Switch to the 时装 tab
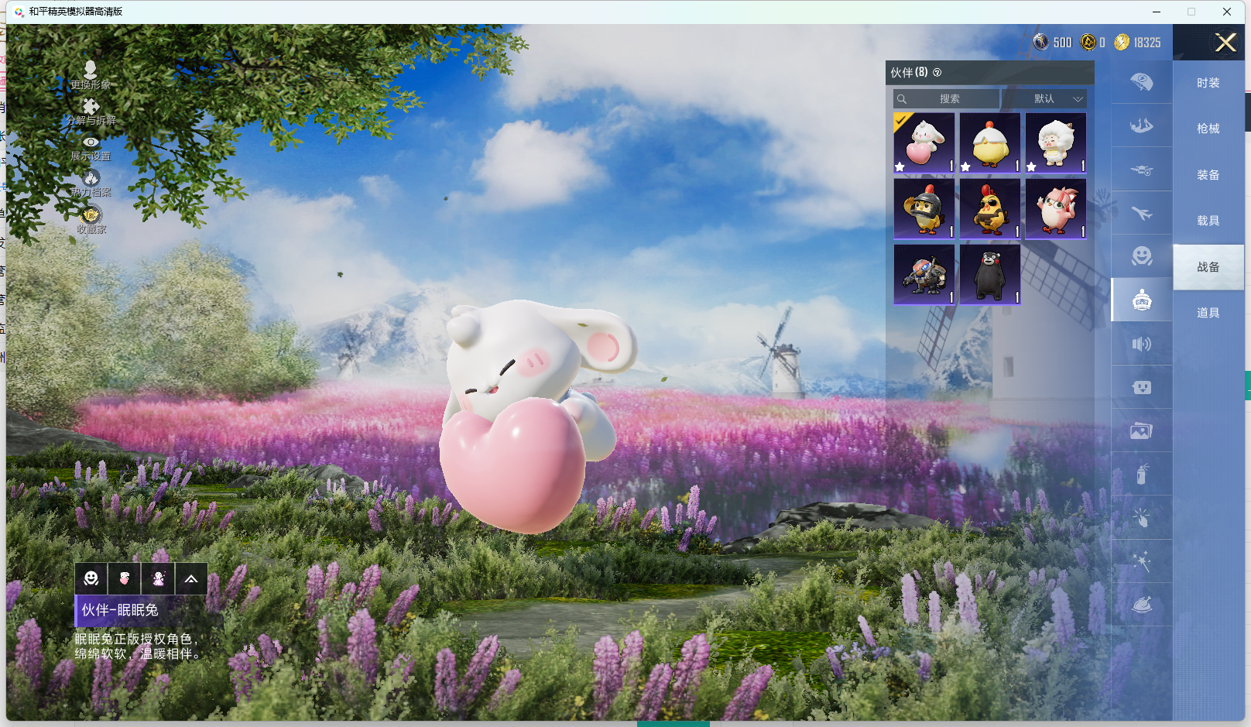The height and width of the screenshot is (727, 1251). tap(1208, 83)
